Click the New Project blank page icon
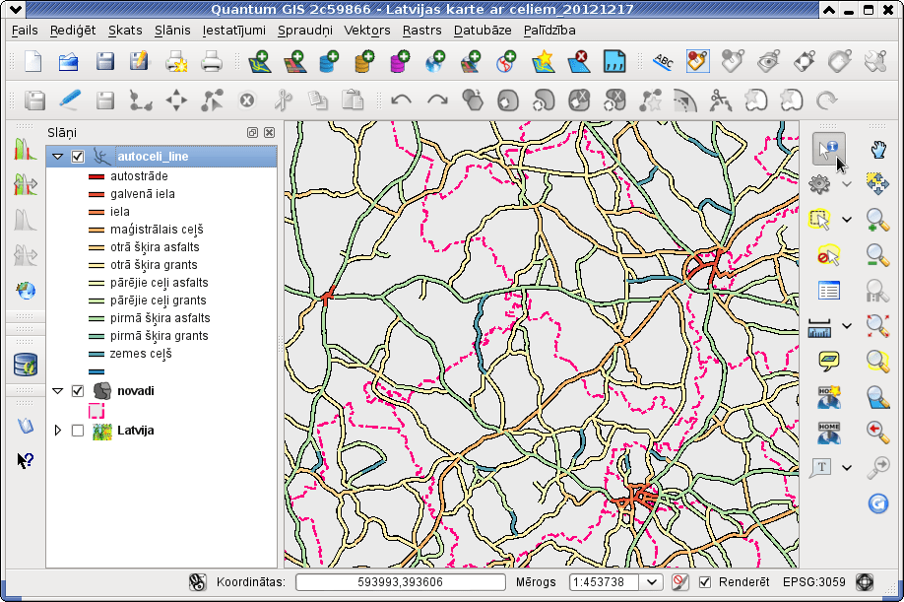The width and height of the screenshot is (904, 602). point(33,62)
